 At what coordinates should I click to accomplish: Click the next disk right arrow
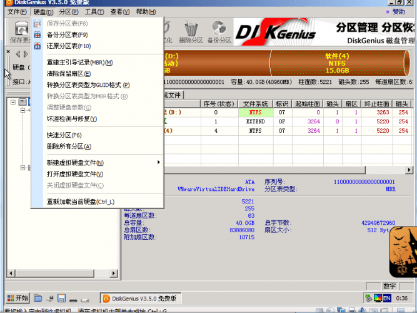26,54
